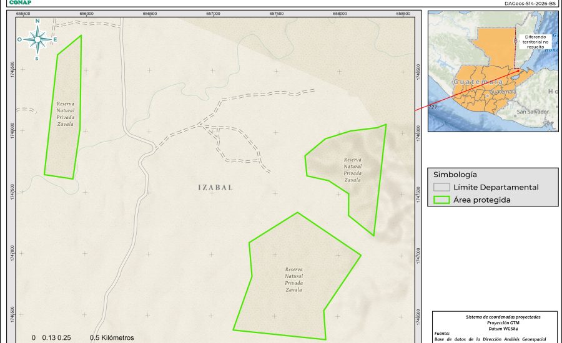Click "Sistema de coordenadas proyectadas" text
Viewport: 562px width, 343px height.
click(x=498, y=317)
